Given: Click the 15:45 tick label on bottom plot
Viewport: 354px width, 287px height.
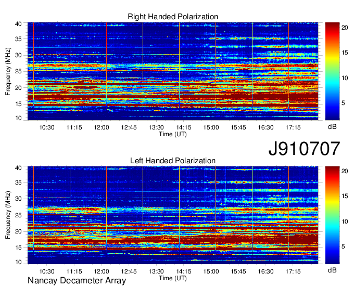Looking at the screenshot, I should 238,271.
